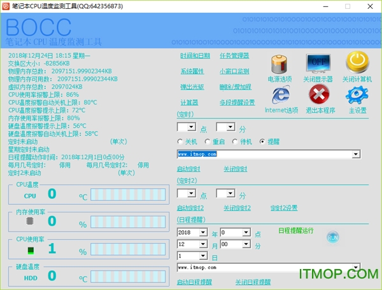This screenshot has height=290, width=382.
Task: Open the 时间和日期 link
Action: click(195, 56)
